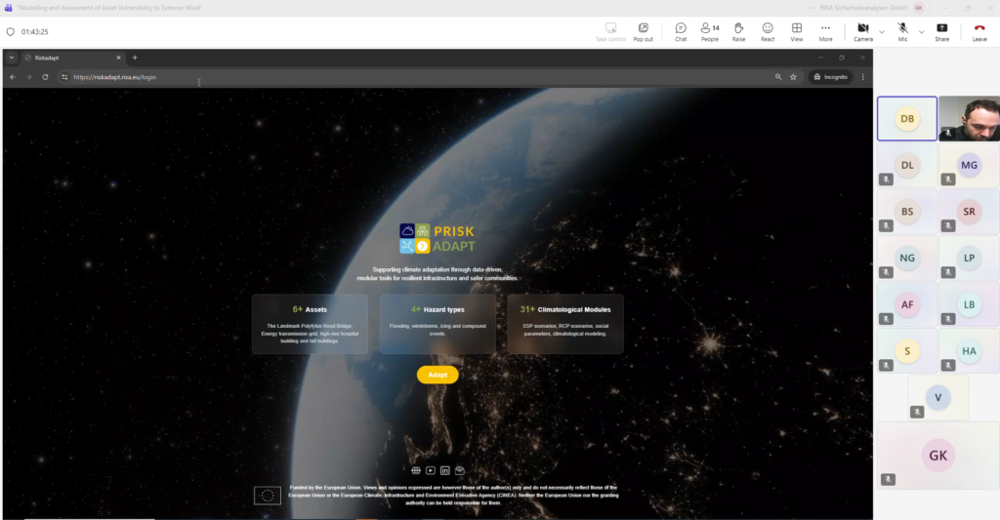Unmute the Mic

click(902, 31)
